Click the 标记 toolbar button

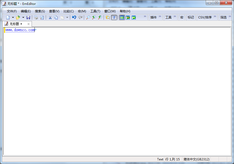point(191,17)
